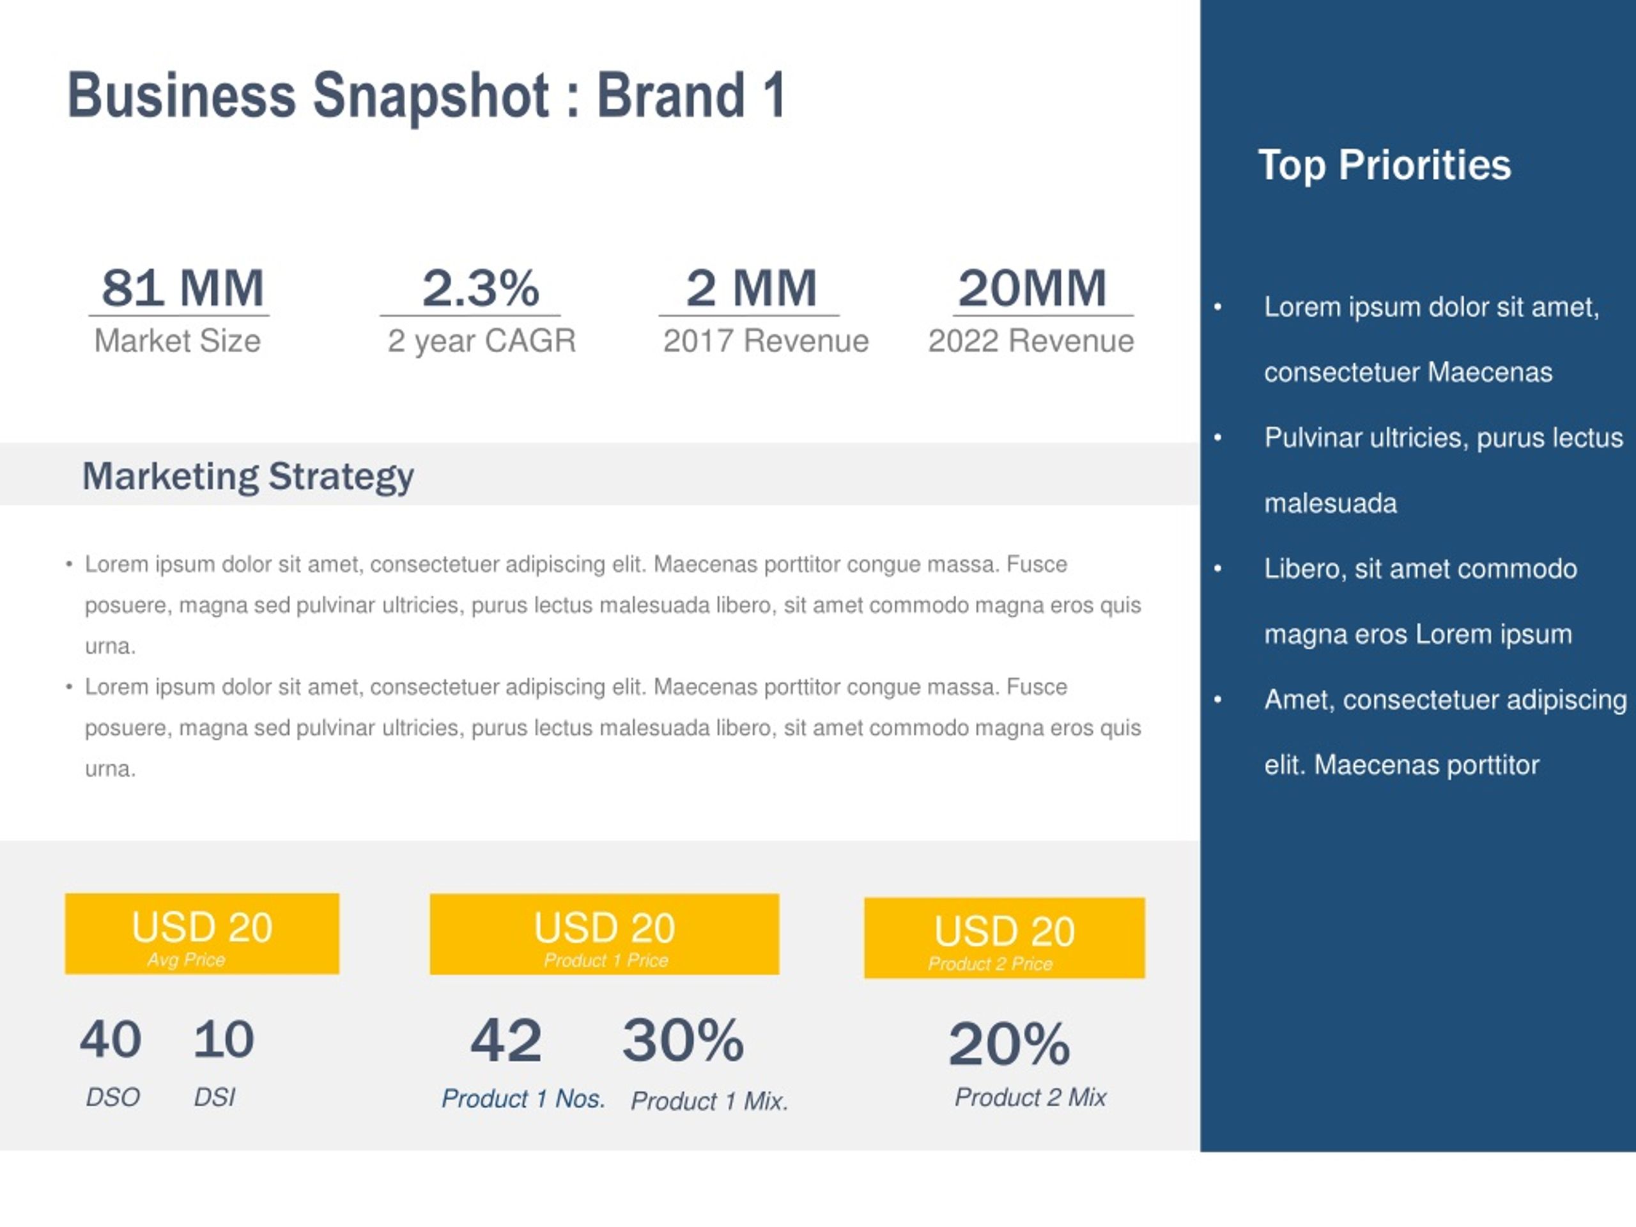Click the 20MM 2022 revenue figure
This screenshot has height=1227, width=1636.
[x=1031, y=288]
